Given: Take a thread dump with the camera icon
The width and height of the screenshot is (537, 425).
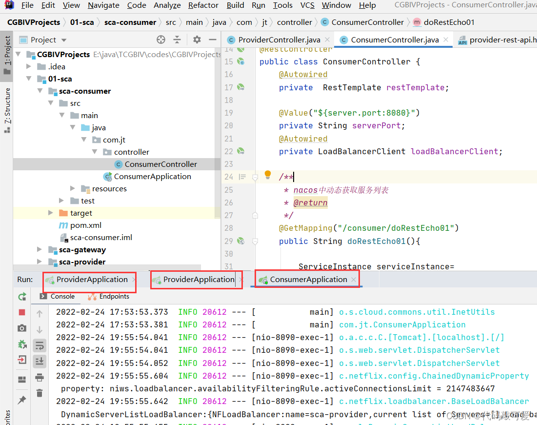Looking at the screenshot, I should [22, 328].
